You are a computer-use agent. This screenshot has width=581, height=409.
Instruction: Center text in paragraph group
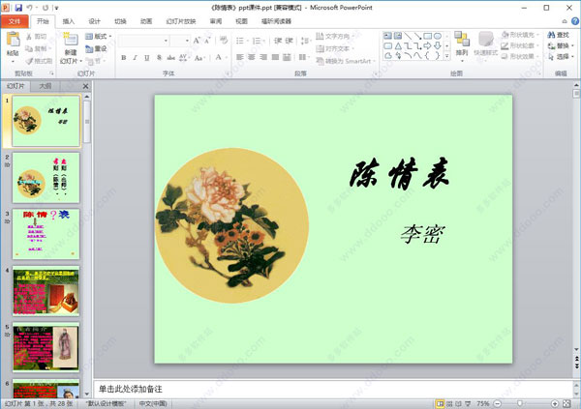pos(252,57)
